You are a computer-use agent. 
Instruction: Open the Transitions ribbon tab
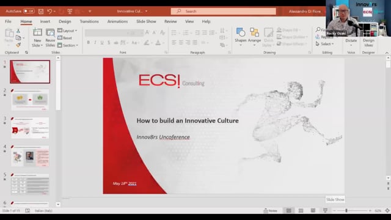[89, 21]
